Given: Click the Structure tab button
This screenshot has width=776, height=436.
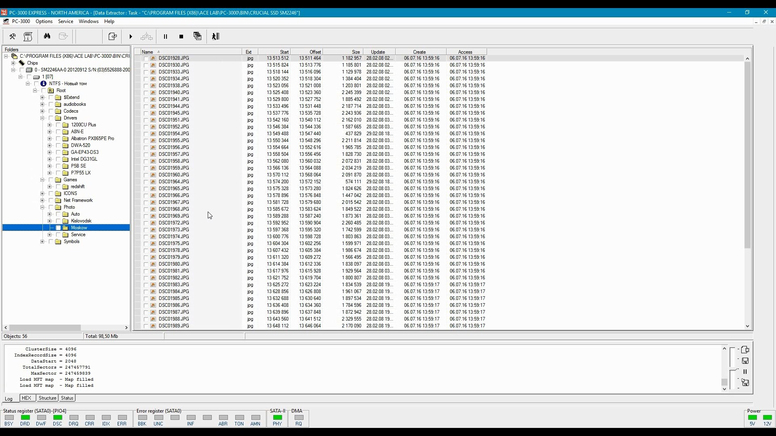Looking at the screenshot, I should coord(47,398).
